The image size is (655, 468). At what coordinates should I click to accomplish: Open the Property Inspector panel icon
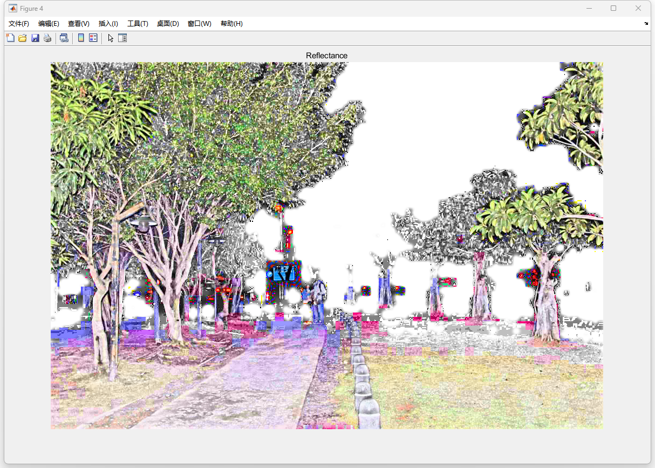(122, 38)
